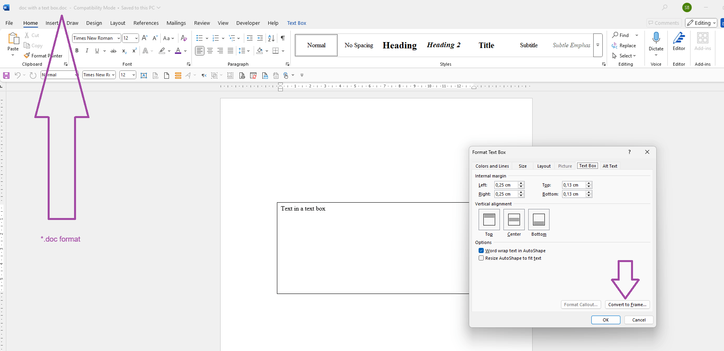Toggle Italic formatting
The image size is (724, 351).
pyautogui.click(x=87, y=51)
